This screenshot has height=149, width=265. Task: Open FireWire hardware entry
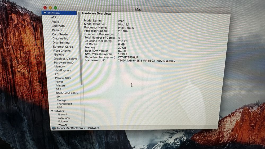pos(59,55)
